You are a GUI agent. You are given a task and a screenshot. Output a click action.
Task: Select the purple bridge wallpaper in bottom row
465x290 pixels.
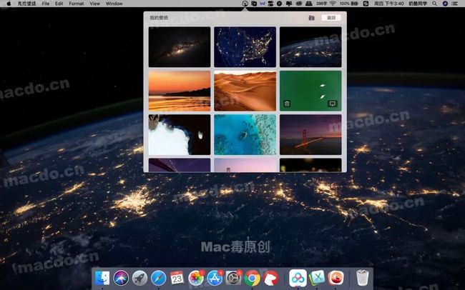point(180,165)
